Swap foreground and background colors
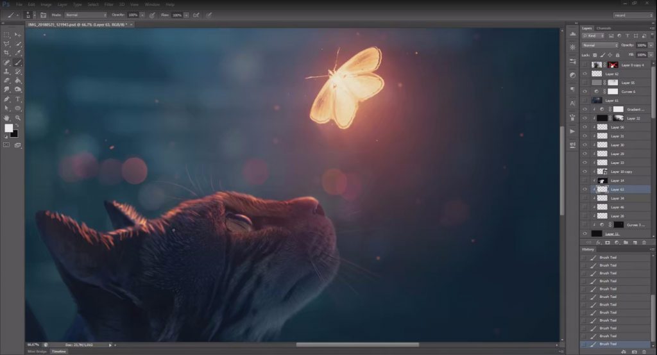The width and height of the screenshot is (657, 355). click(17, 125)
